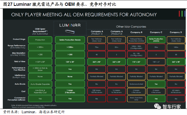Click Company C '145° x 3°' cell
The image size is (187, 115).
[156, 62]
